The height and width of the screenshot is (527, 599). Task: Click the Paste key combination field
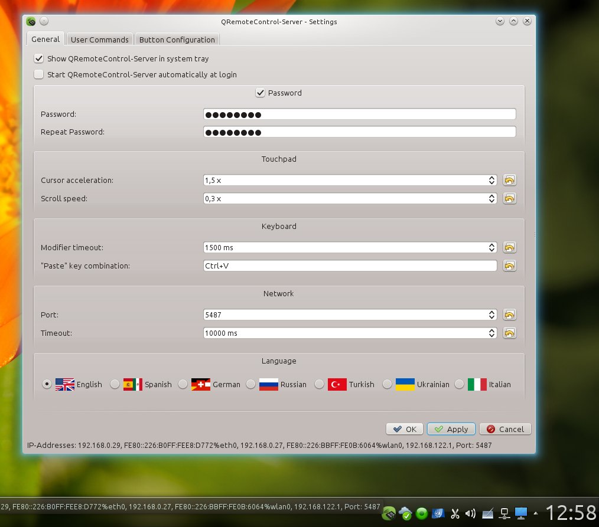[x=350, y=266]
